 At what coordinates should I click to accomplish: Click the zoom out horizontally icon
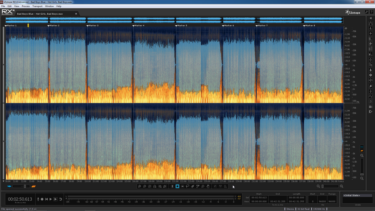[x=144, y=186]
